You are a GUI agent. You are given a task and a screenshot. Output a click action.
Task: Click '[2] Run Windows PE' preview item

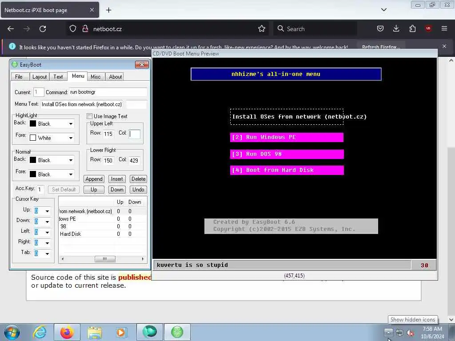tap(287, 138)
